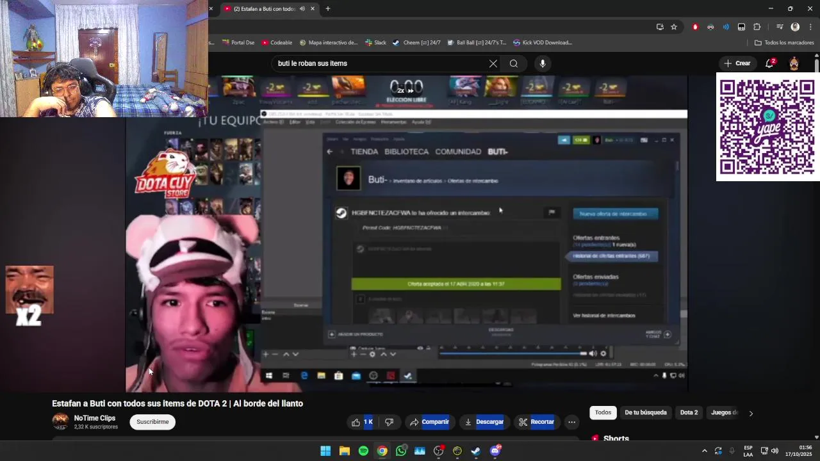Switch the ESP LAA input language
820x461 pixels.
tap(748, 451)
